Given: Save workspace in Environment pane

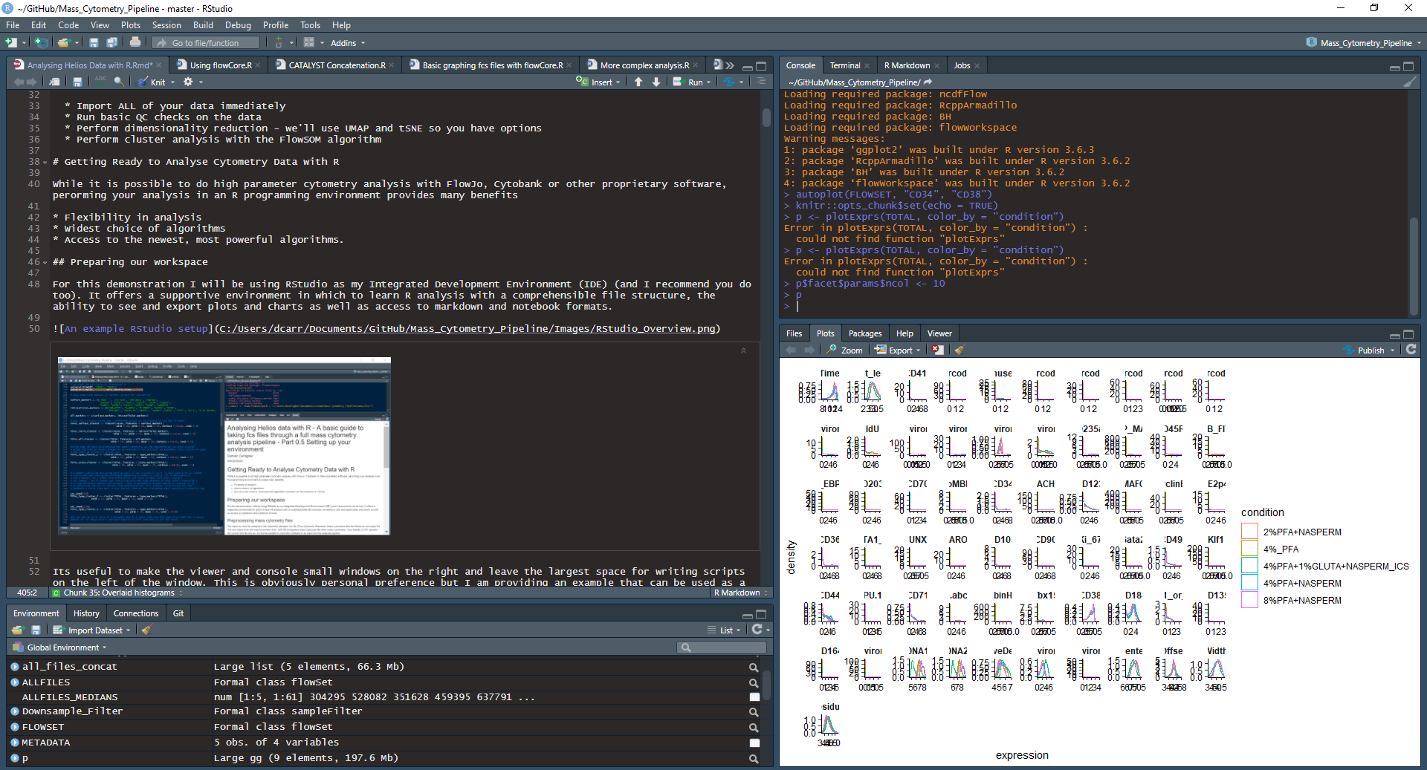Looking at the screenshot, I should [36, 630].
